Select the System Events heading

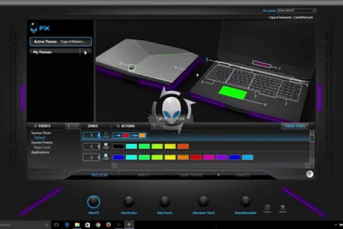tap(42, 143)
